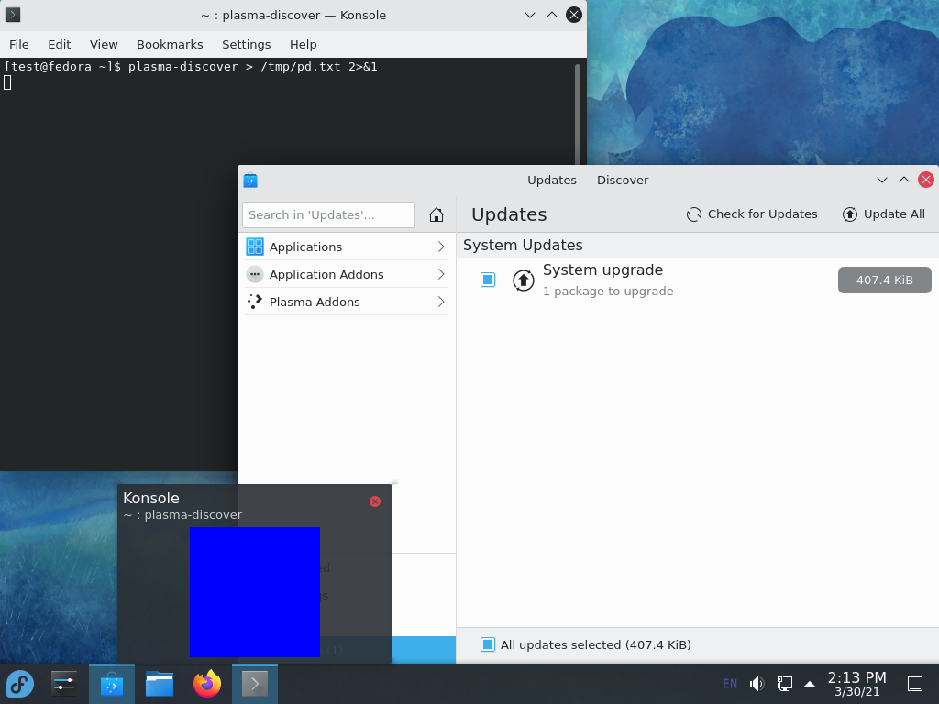Open the Help menu in Konsole

303,44
